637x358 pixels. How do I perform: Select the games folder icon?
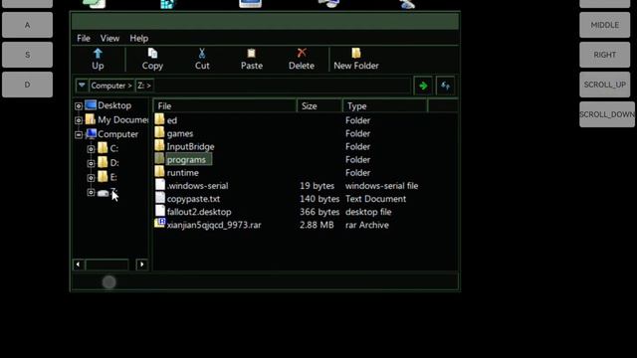coord(159,132)
